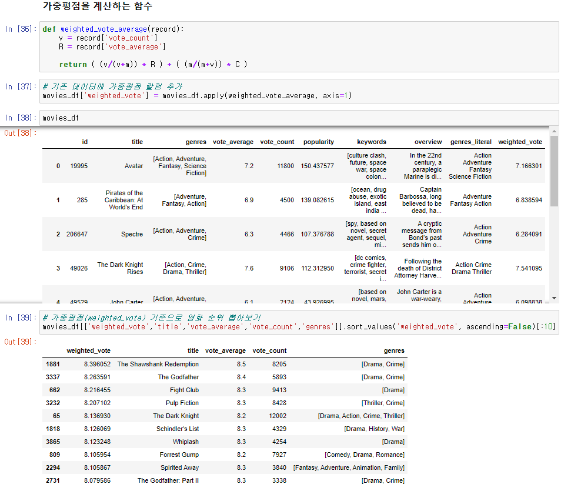The height and width of the screenshot is (491, 561).
Task: Select the In [38] prompt label
Action: 21,118
